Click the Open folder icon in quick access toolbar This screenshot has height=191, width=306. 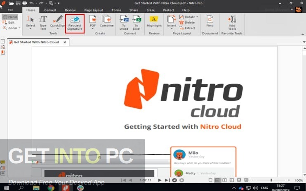tap(11, 3)
